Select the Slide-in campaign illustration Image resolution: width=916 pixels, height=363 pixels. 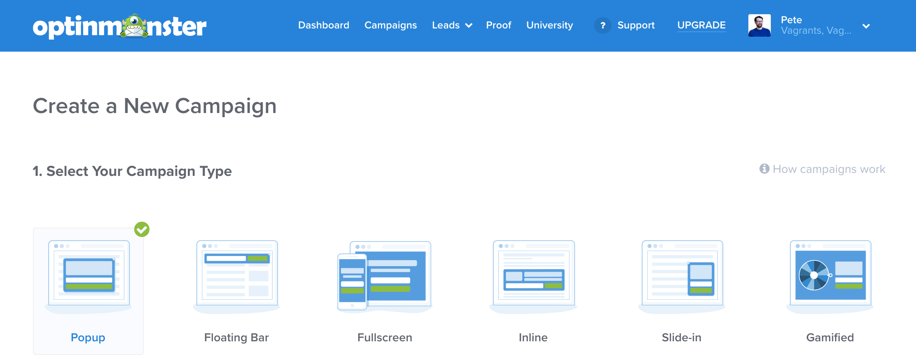coord(682,277)
